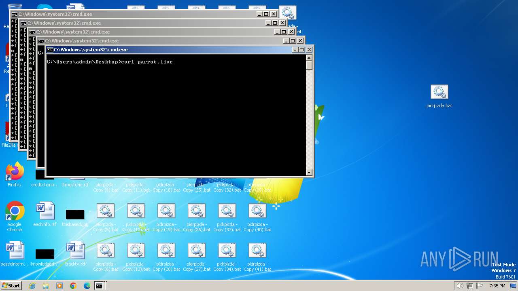Click the creditchann file label
Screen dimensions: 518x291
click(x=45, y=185)
